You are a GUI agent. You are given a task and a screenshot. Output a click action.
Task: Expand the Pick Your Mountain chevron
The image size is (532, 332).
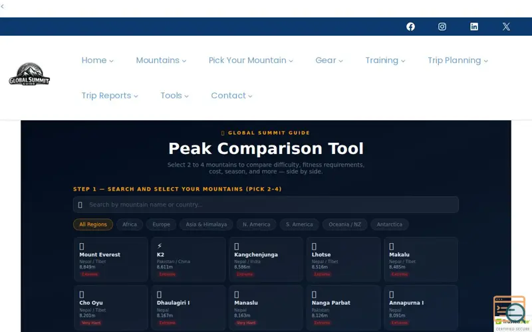point(291,61)
